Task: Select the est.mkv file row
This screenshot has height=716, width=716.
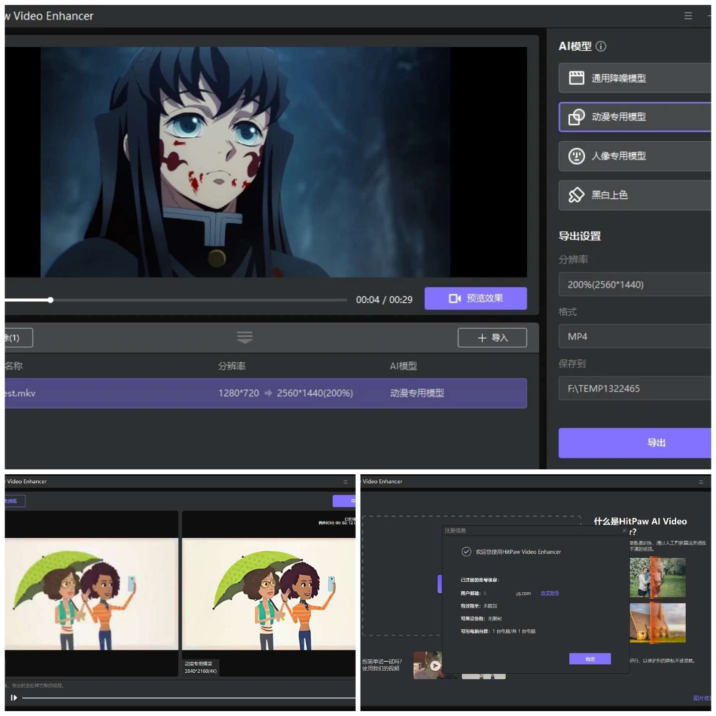Action: 266,393
